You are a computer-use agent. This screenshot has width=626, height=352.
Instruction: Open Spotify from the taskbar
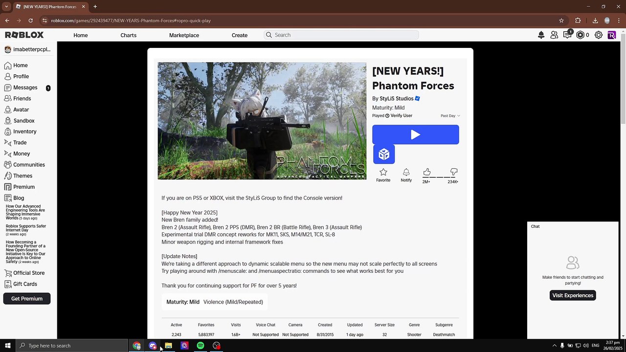(x=201, y=346)
